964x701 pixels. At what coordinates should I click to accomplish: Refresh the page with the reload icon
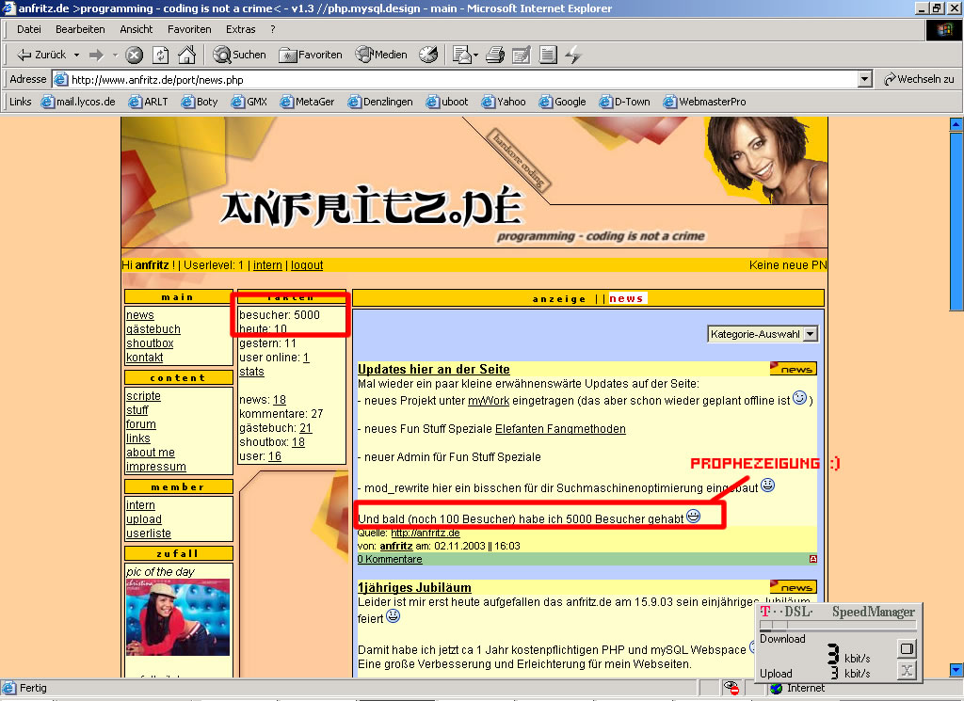160,56
